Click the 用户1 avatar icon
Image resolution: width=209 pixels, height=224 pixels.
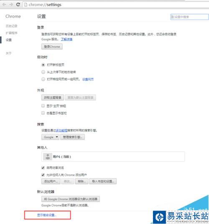pos(48,157)
